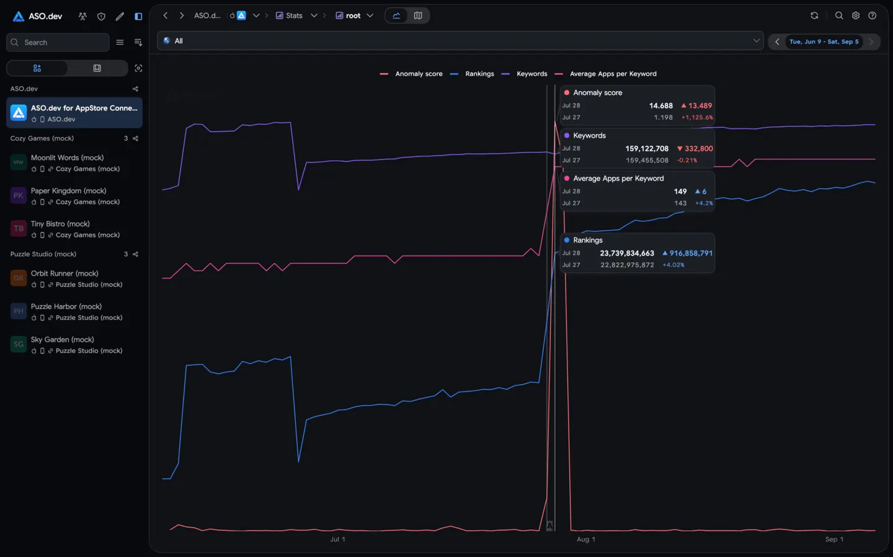
Task: Switch to the apps grid tab
Action: click(x=37, y=68)
